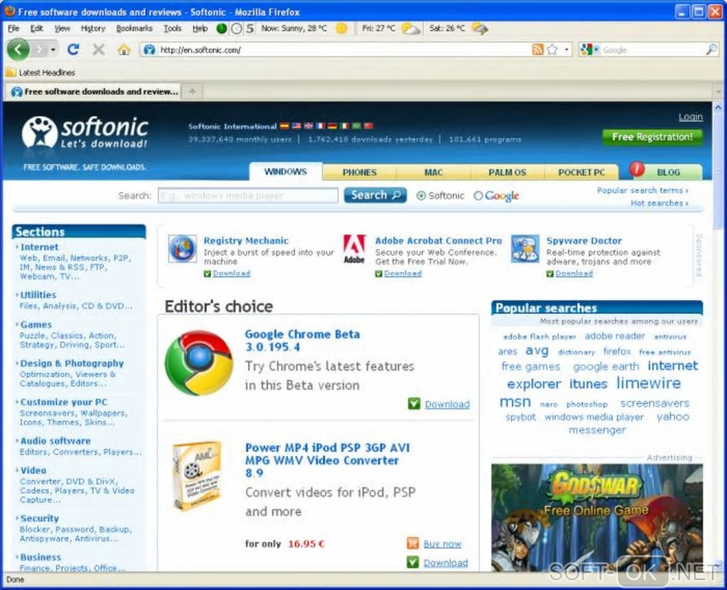Expand the Games section in sidebar
Screen dimensions: 727x590
[36, 324]
